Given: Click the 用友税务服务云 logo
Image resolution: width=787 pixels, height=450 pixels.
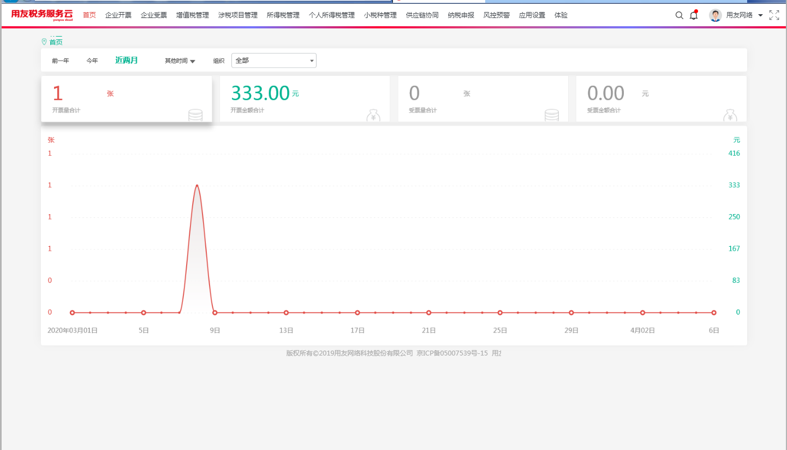Looking at the screenshot, I should tap(41, 15).
